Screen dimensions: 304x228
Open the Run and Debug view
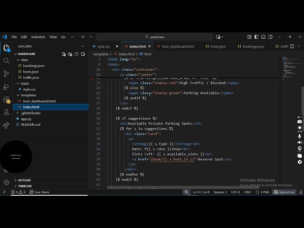point(6,86)
